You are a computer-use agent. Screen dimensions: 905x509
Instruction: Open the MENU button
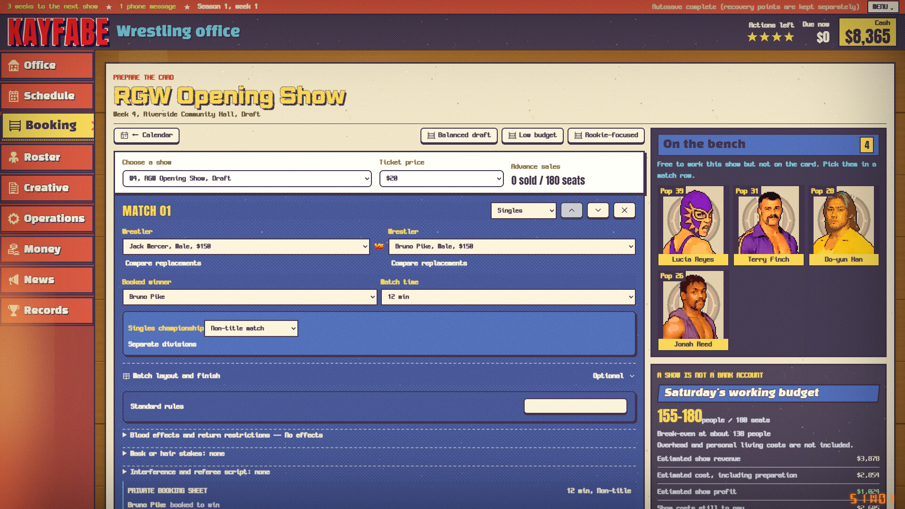pyautogui.click(x=882, y=7)
